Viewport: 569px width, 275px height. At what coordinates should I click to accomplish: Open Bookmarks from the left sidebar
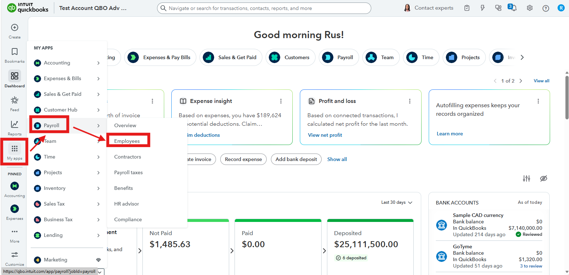[x=15, y=52]
